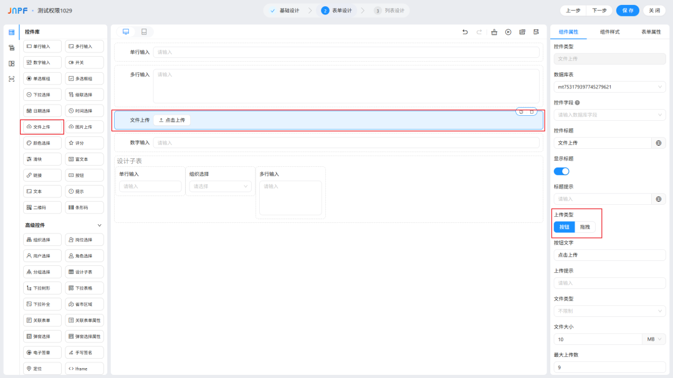Screen dimensions: 673x378
Task: Select 拖拽 upload type option
Action: tap(585, 227)
